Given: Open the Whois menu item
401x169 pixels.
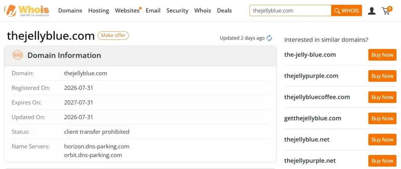Looking at the screenshot, I should 202,11.
